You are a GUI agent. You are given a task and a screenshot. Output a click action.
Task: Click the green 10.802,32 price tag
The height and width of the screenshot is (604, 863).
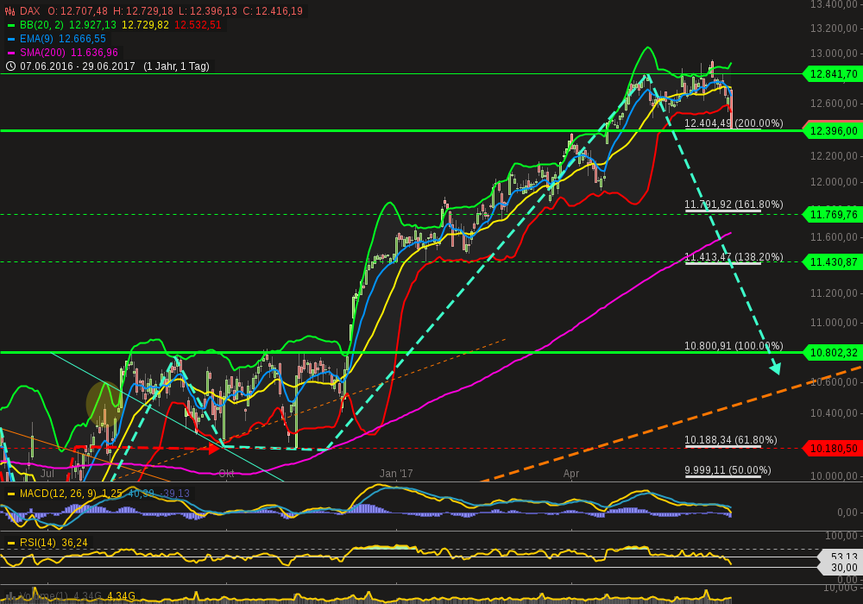point(833,353)
